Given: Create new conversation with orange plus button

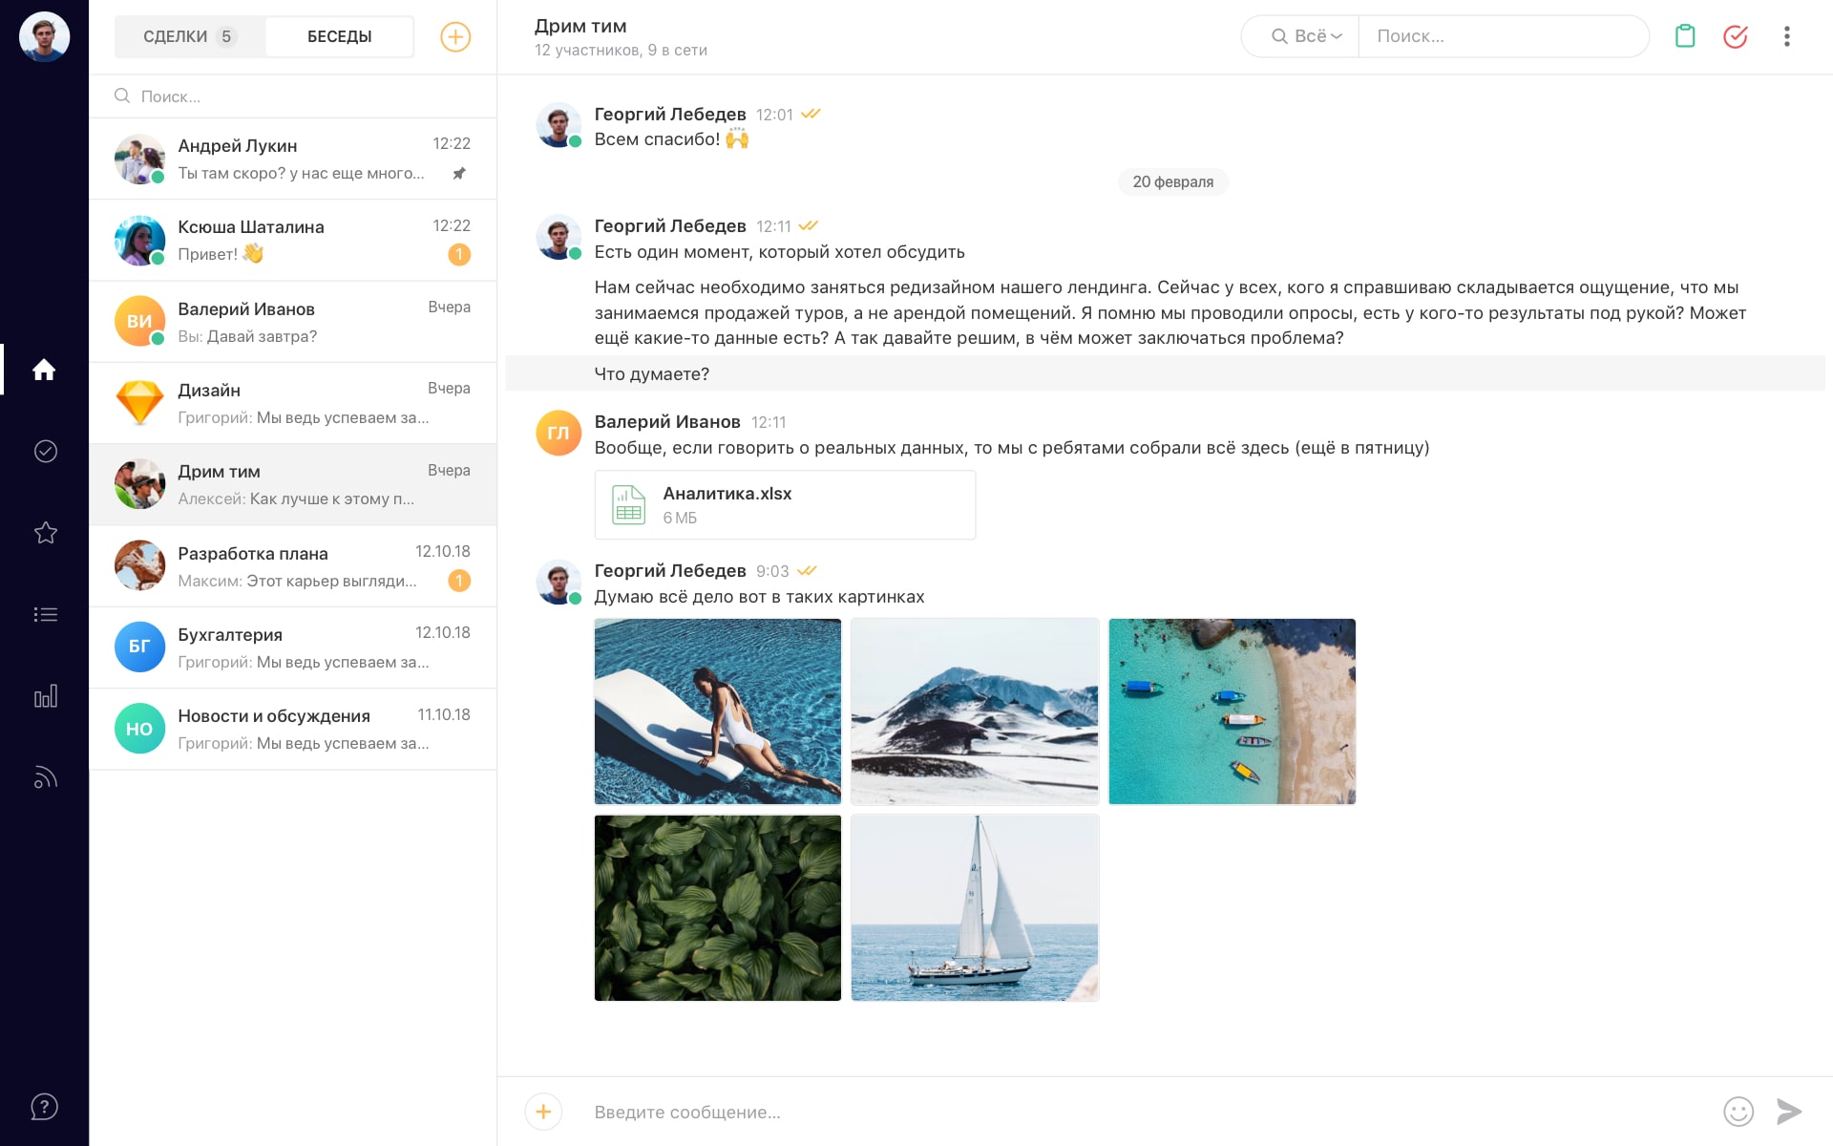Looking at the screenshot, I should [455, 36].
